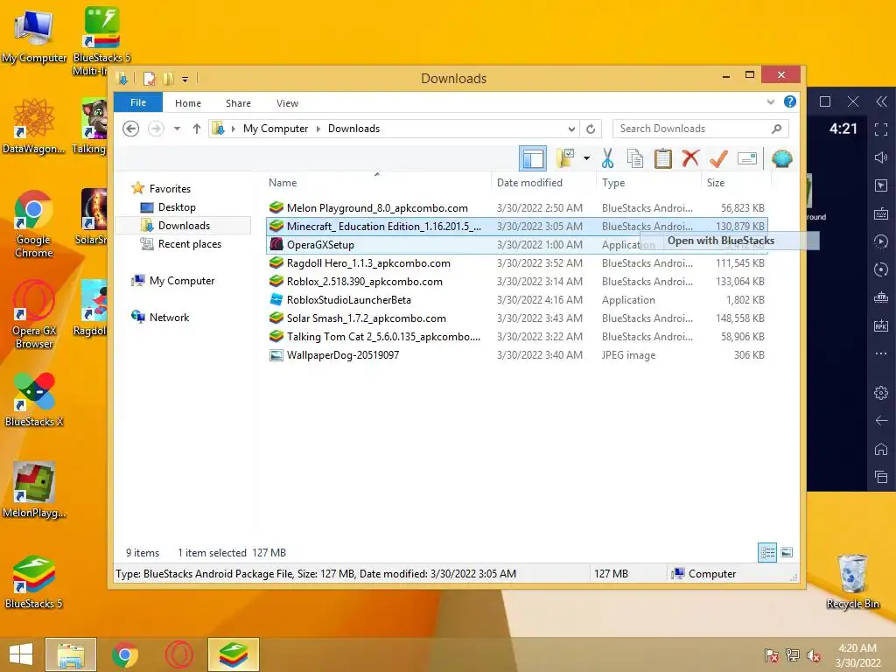Image resolution: width=896 pixels, height=672 pixels.
Task: Click the BlueStacks fullscreen icon in sidebar
Action: coord(881,129)
